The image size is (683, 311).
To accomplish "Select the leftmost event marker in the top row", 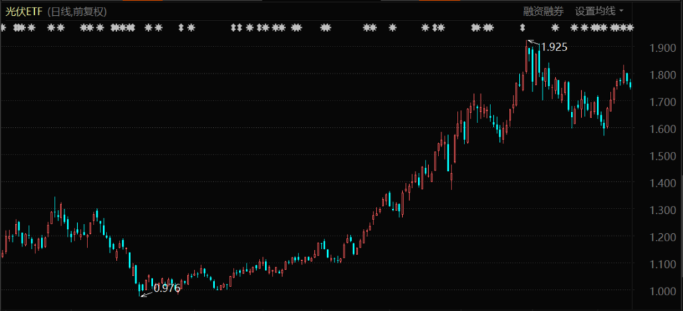I will (x=2, y=28).
